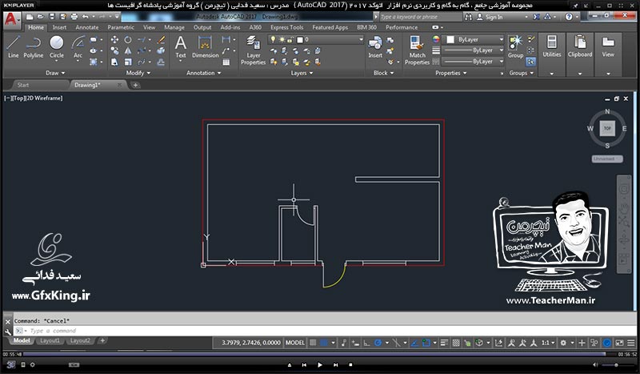Screen dimensions: 640x374
Task: Click the new drawing tab plus button
Action: (x=135, y=85)
